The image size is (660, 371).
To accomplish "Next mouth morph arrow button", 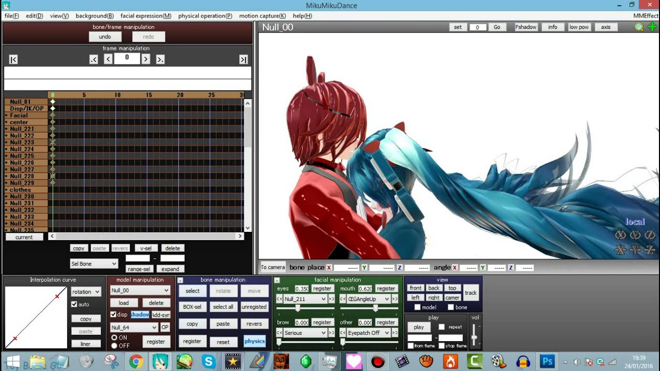I will click(x=395, y=299).
